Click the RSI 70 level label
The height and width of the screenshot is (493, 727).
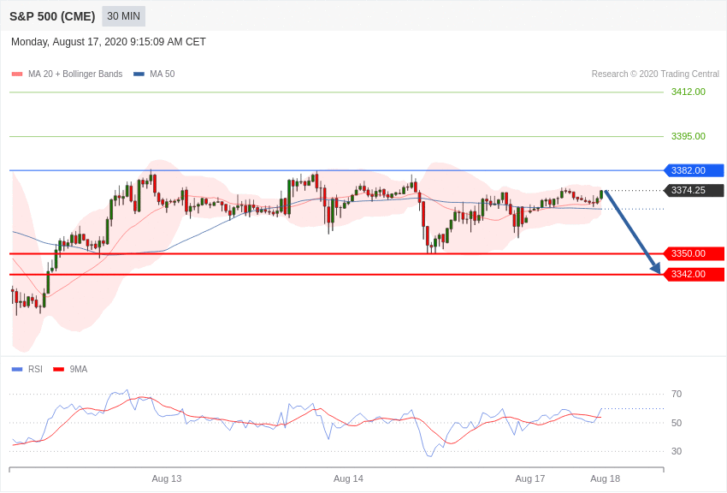[x=677, y=395]
